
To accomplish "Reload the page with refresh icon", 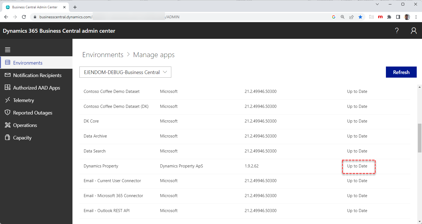I will [24, 17].
